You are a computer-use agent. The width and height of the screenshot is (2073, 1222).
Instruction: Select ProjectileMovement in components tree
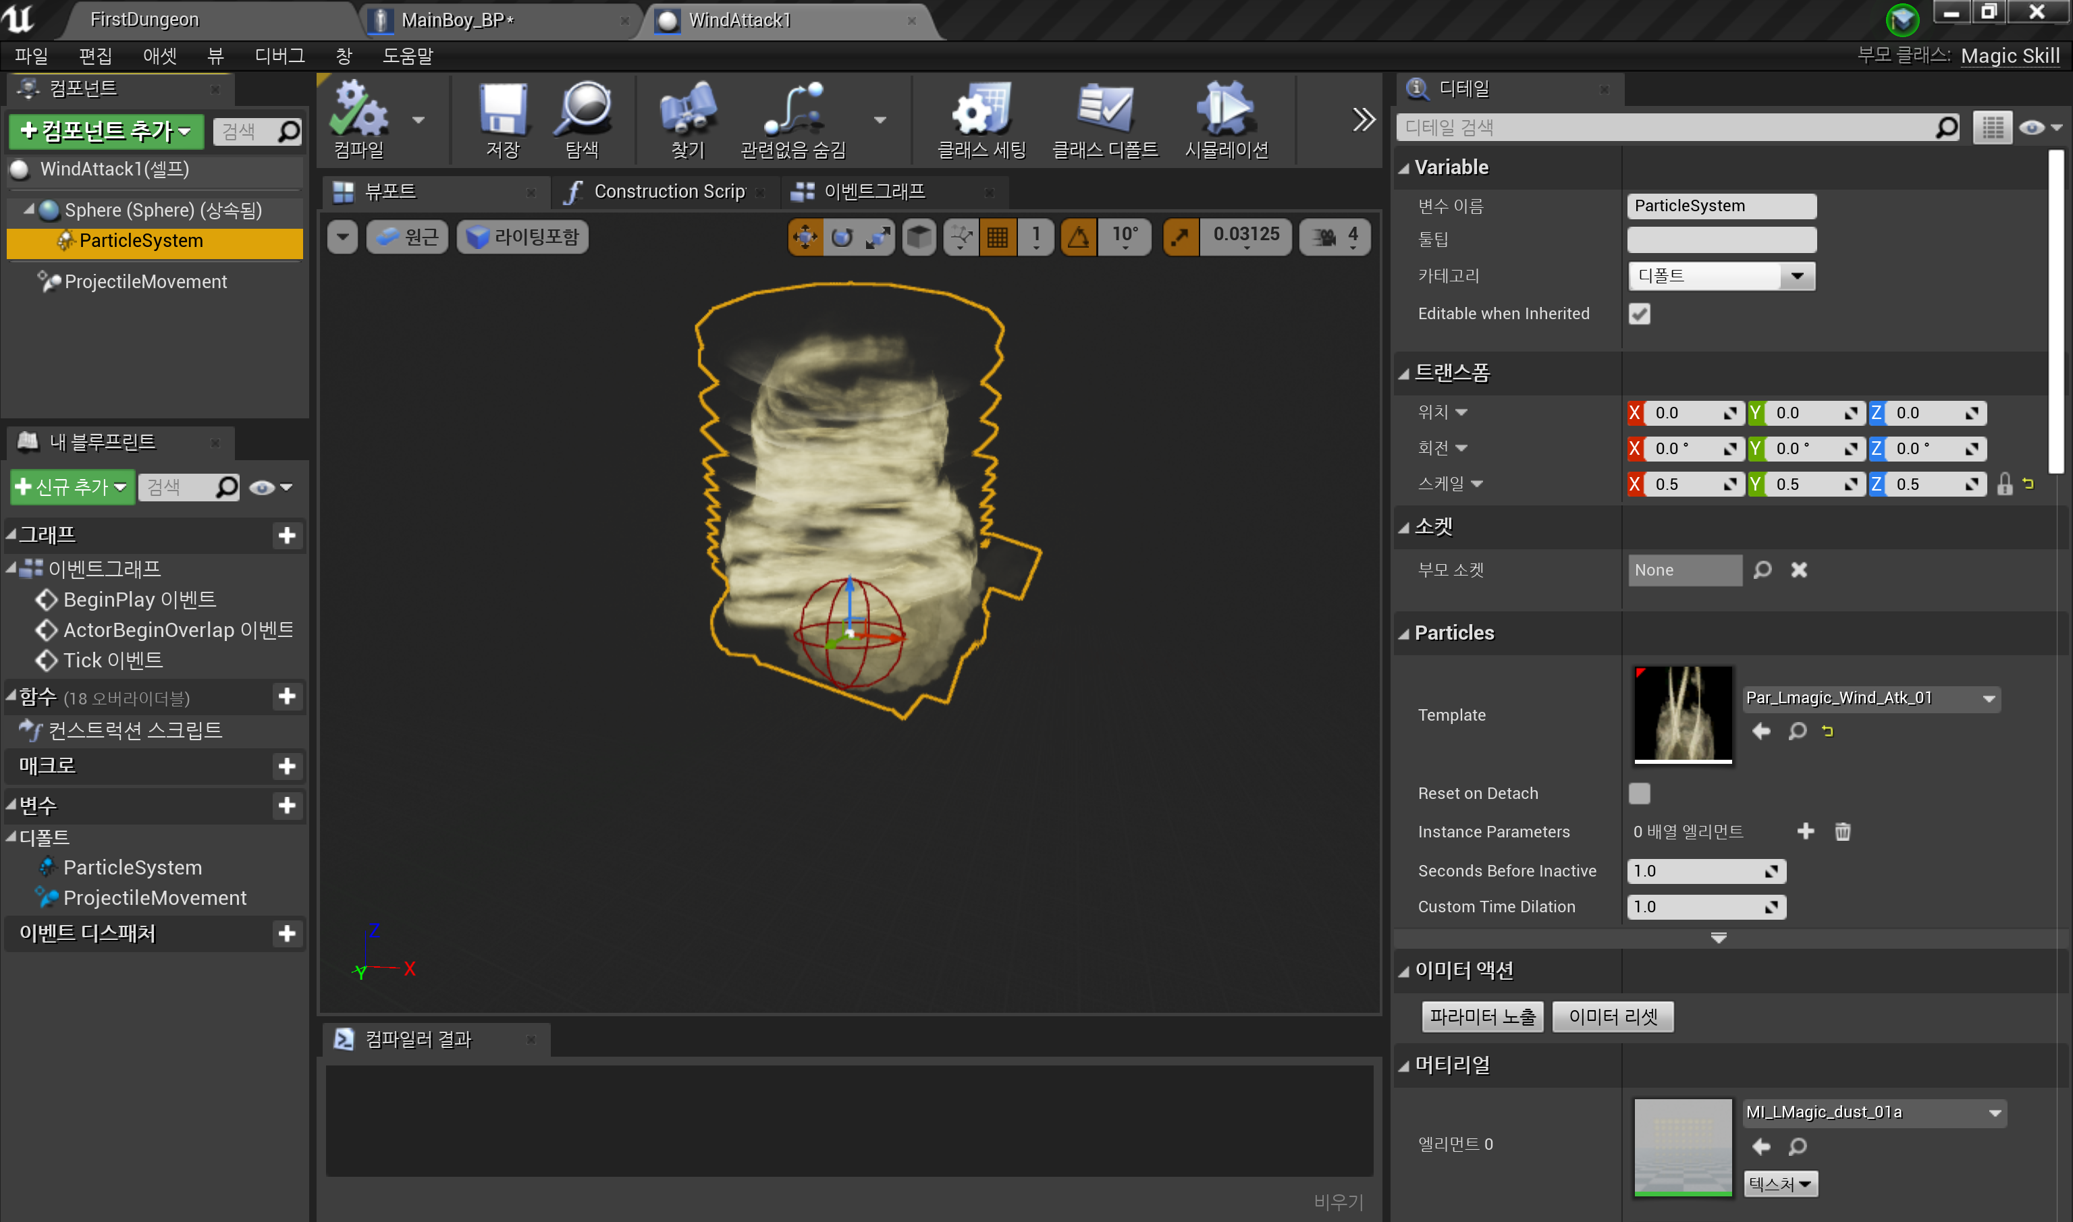tap(145, 281)
